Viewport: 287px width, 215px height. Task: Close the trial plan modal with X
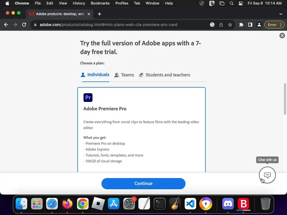(x=282, y=36)
